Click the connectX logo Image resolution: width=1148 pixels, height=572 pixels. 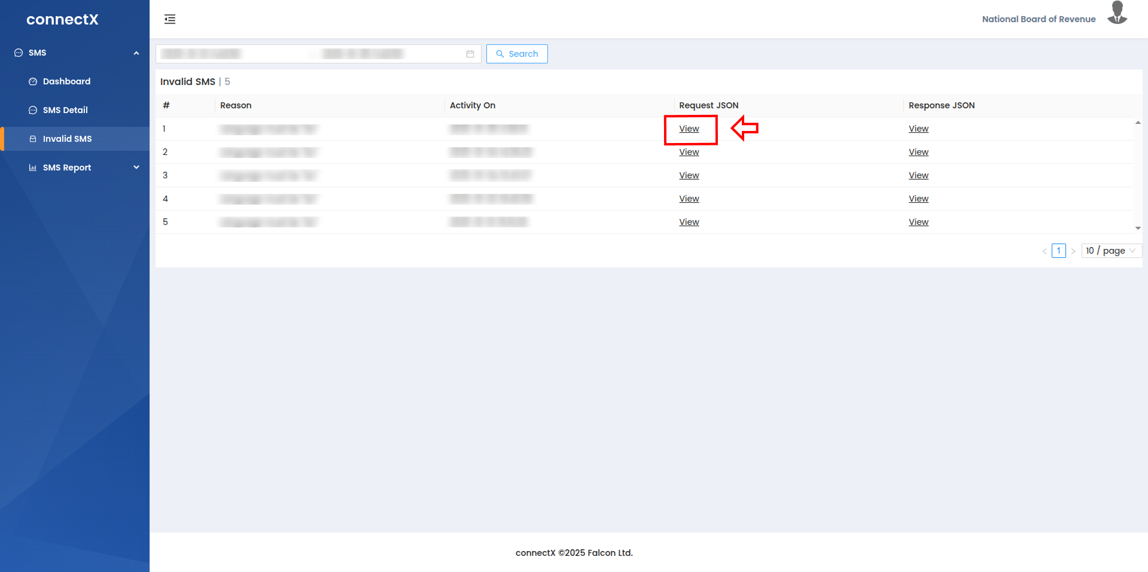point(62,20)
